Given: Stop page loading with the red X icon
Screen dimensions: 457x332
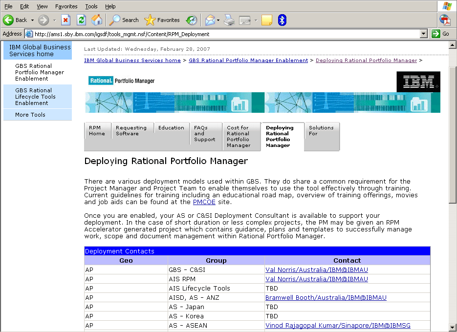Looking at the screenshot, I should point(65,20).
